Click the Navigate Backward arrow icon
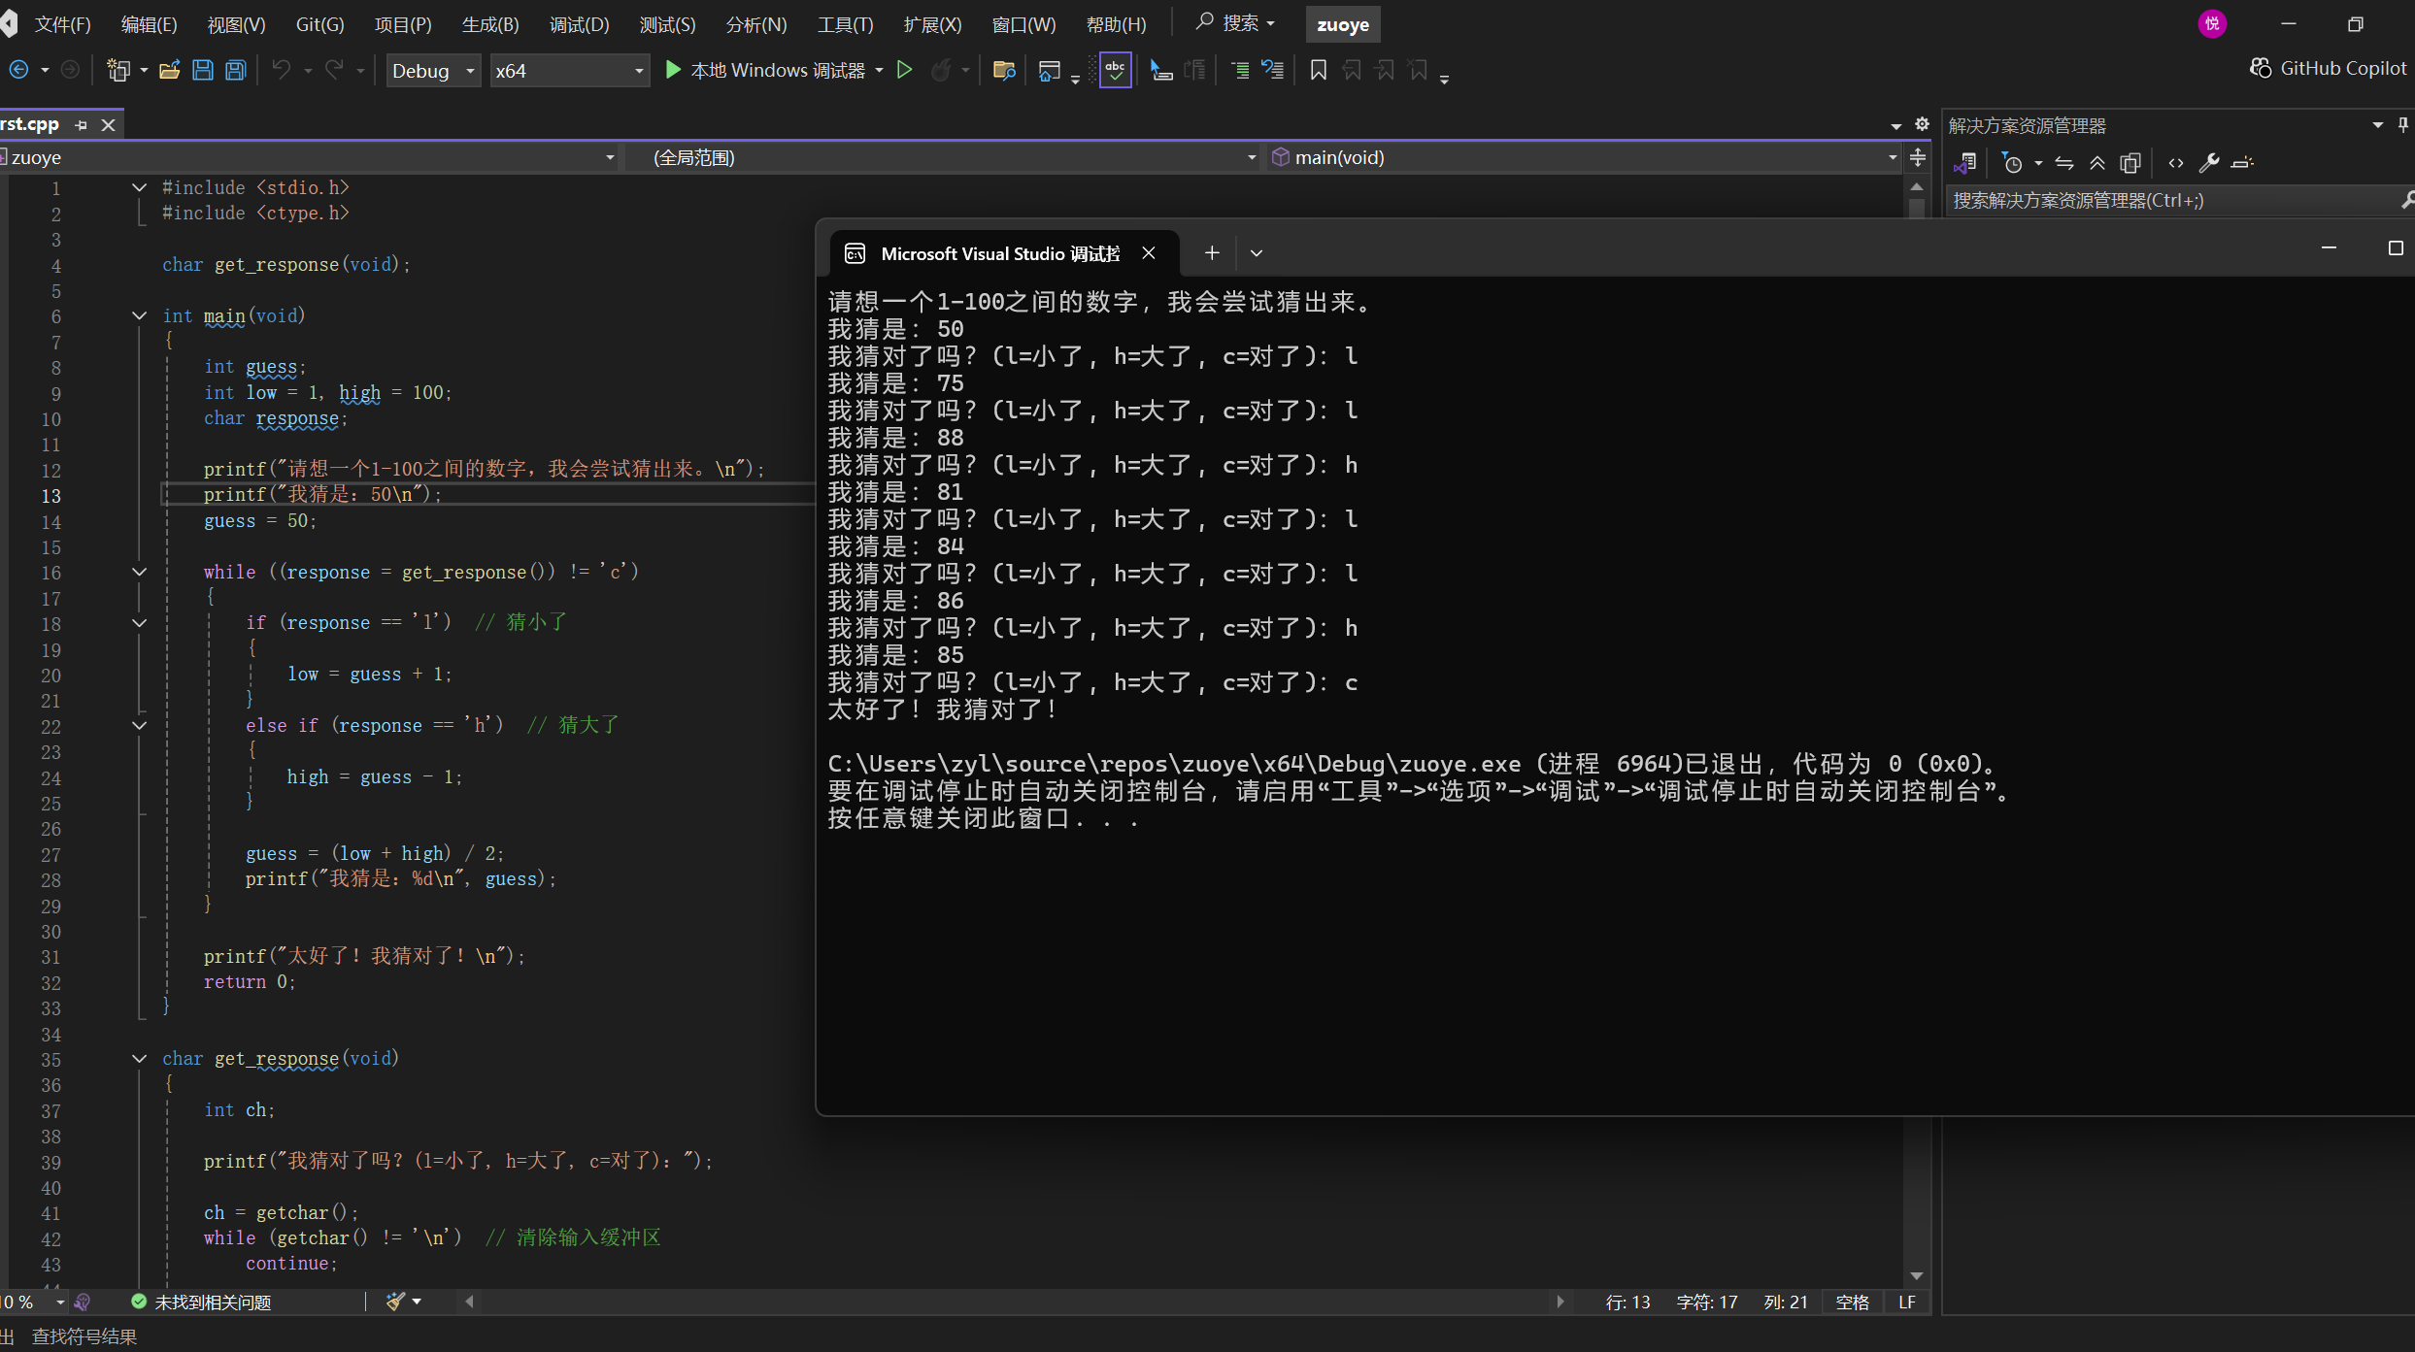The height and width of the screenshot is (1352, 2415). (18, 70)
